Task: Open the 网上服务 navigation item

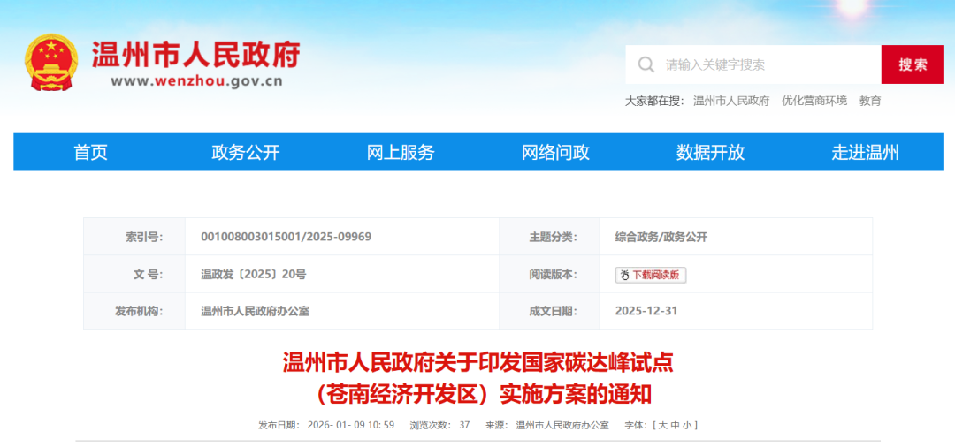Action: [x=401, y=152]
